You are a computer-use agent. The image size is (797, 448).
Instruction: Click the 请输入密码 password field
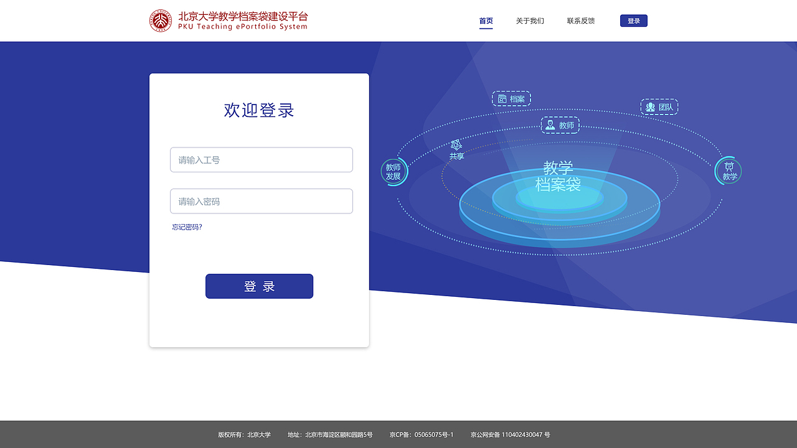261,201
